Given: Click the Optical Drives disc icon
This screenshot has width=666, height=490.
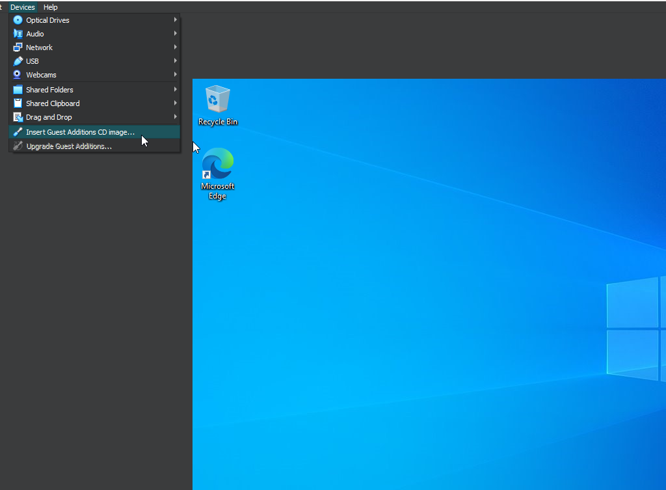Looking at the screenshot, I should coord(18,20).
